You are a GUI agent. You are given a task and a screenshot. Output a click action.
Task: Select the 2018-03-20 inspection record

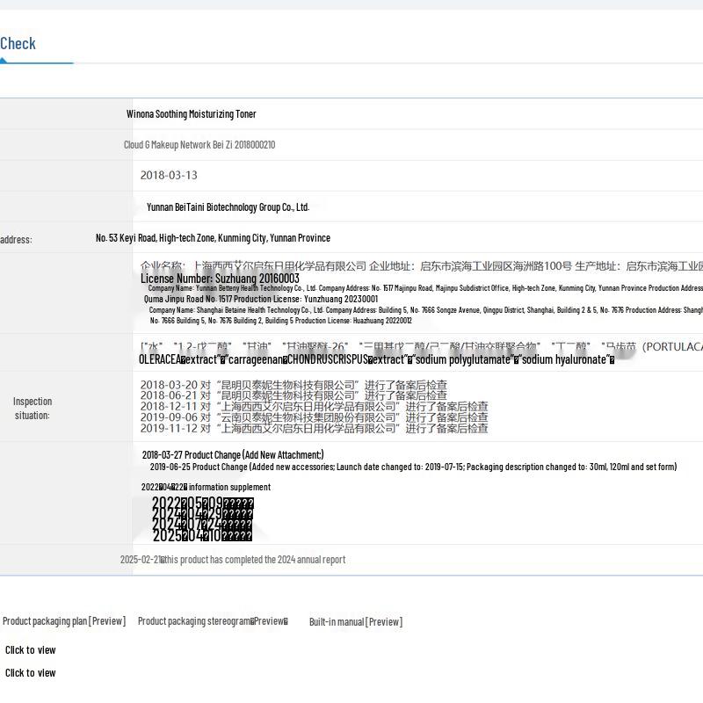coord(294,385)
